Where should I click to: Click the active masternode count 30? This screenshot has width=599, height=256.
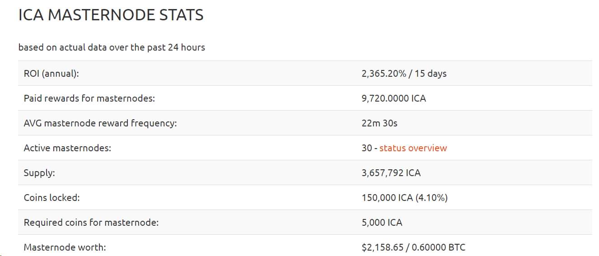point(366,148)
